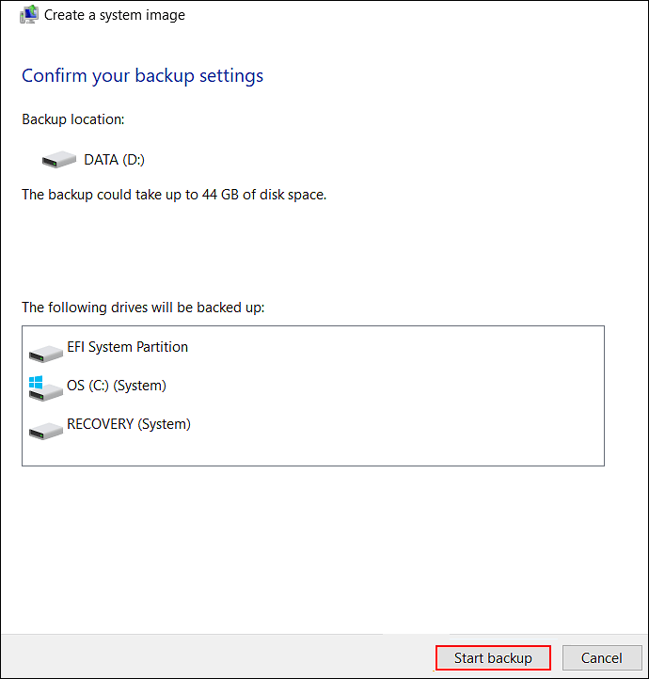The image size is (649, 679).
Task: Click the 'Create a system image' title text
Action: (x=115, y=15)
